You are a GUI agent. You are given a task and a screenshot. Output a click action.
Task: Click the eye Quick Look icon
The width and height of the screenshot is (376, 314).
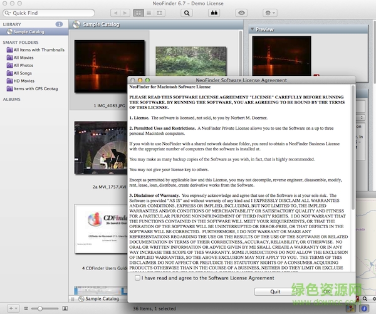click(x=241, y=13)
